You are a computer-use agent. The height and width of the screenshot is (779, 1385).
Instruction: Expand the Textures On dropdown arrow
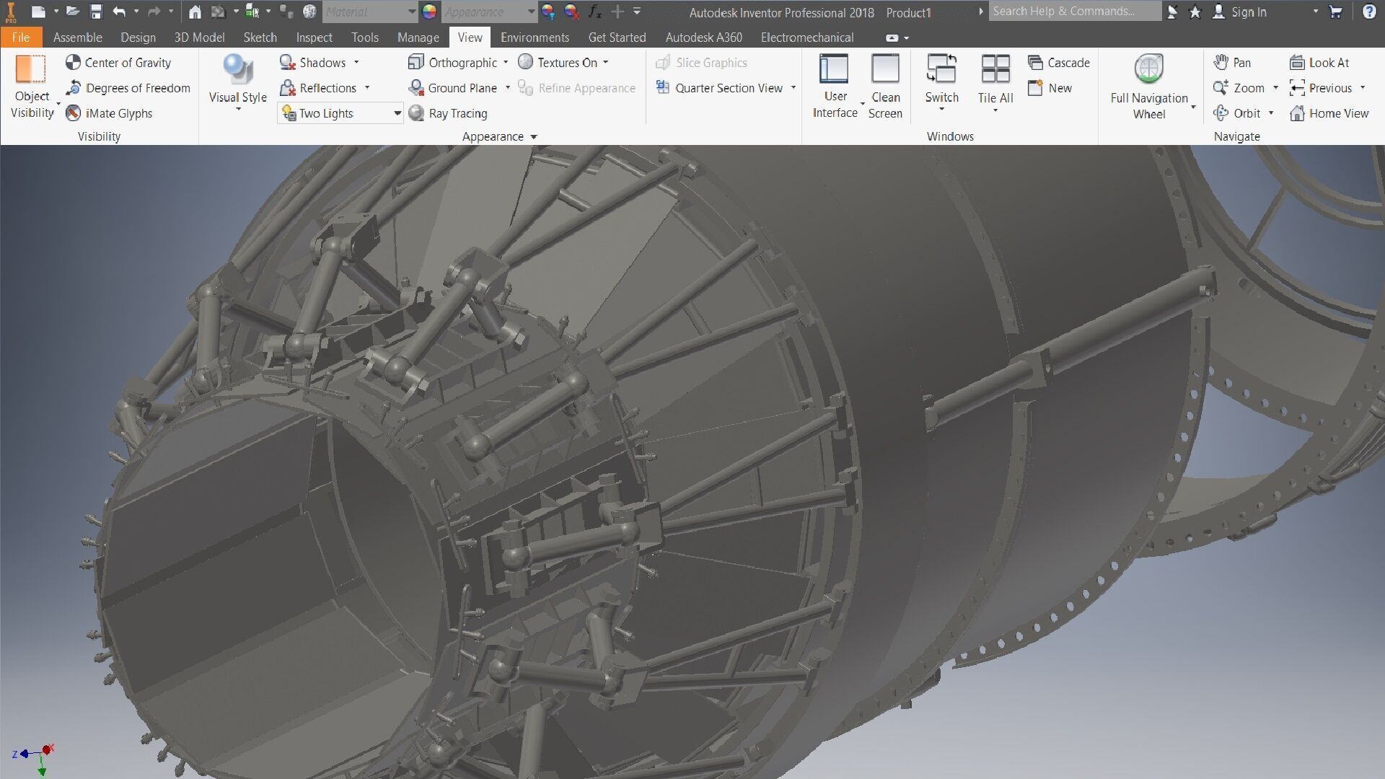[x=605, y=63]
